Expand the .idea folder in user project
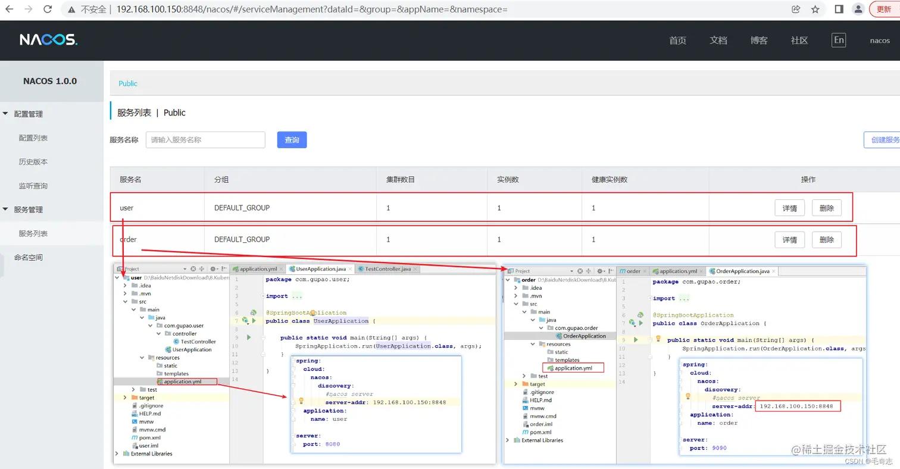The width and height of the screenshot is (900, 469). pos(125,286)
